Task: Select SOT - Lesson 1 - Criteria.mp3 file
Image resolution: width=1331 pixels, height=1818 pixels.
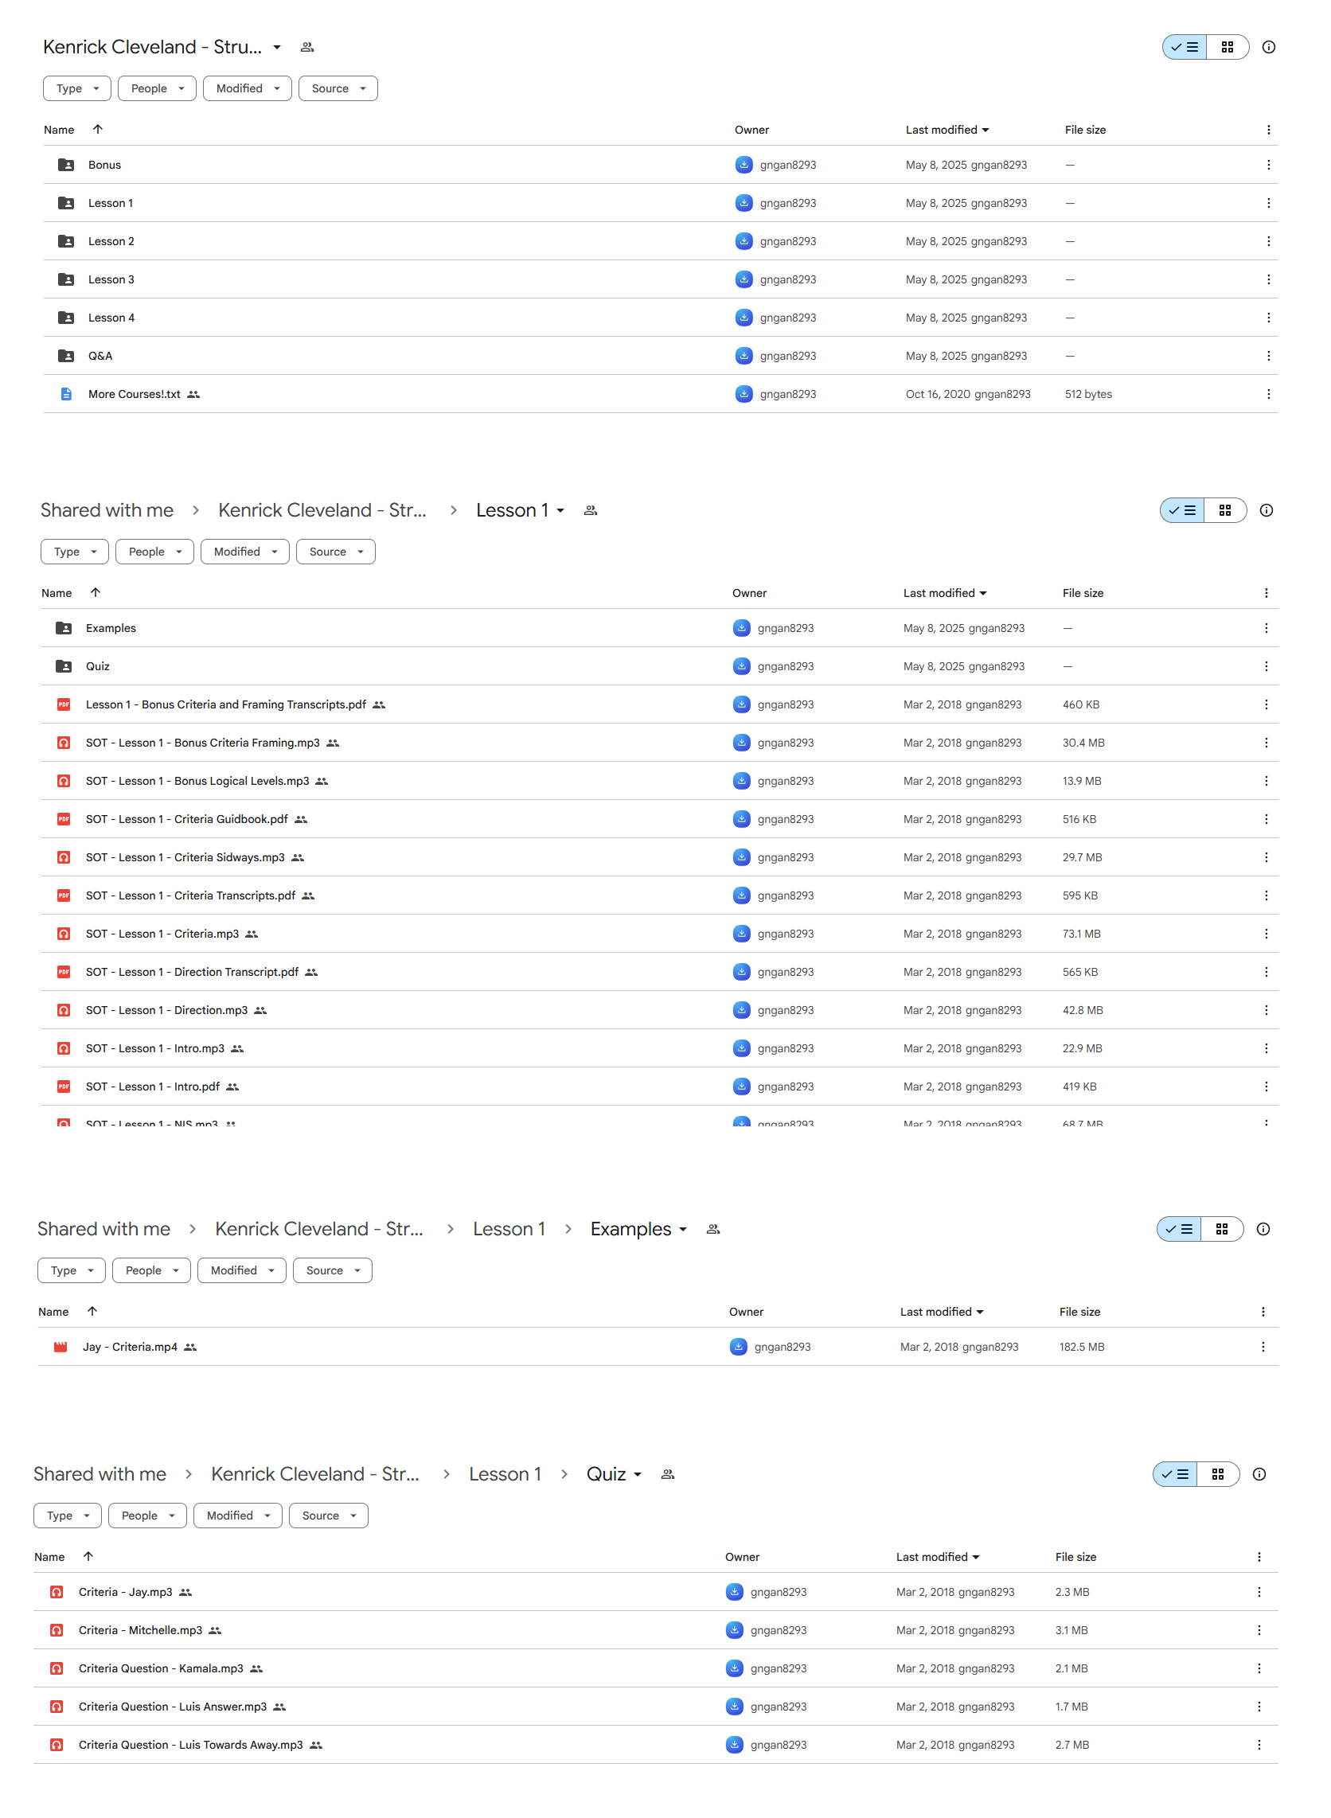Action: 659,934
